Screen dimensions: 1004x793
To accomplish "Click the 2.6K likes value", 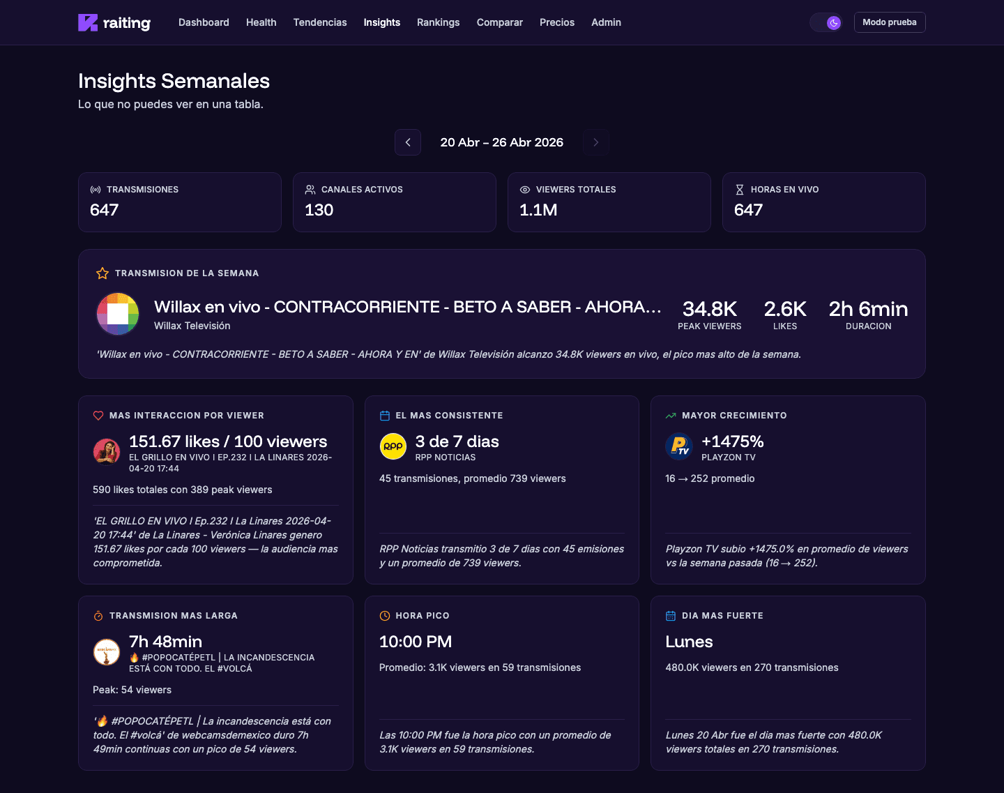I will tap(785, 309).
